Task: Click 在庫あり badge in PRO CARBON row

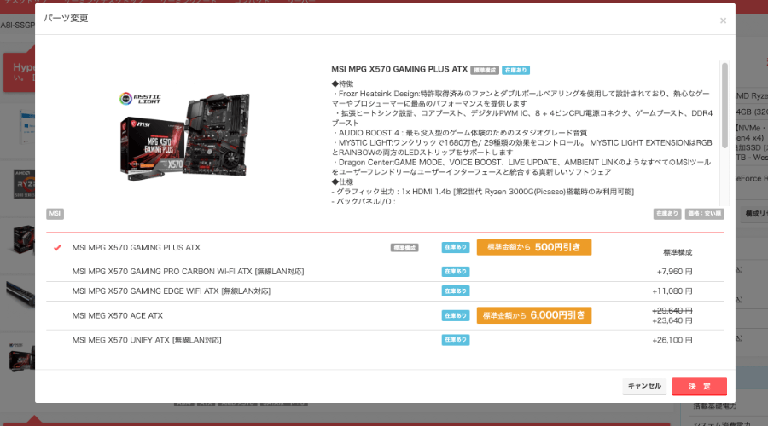Action: [456, 272]
